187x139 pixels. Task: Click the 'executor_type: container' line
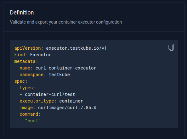(x=51, y=101)
